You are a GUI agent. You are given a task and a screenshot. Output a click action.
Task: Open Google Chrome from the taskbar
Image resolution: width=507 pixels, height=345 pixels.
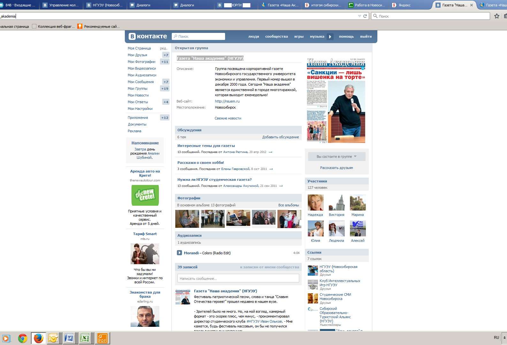23,338
